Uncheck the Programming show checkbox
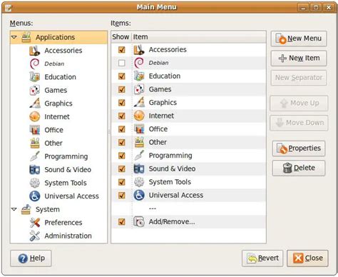This screenshot has width=338, height=277. pos(122,156)
